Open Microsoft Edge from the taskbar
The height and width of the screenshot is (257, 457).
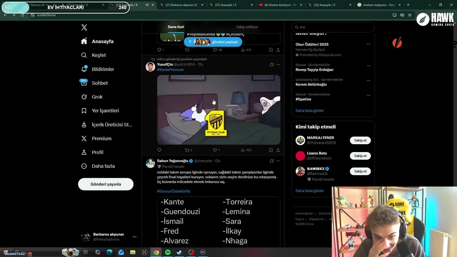[x=109, y=252]
